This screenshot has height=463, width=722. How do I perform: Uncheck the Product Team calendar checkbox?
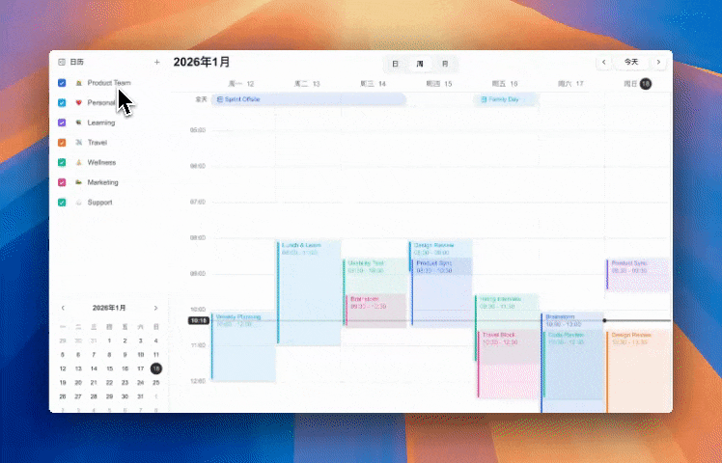point(62,83)
